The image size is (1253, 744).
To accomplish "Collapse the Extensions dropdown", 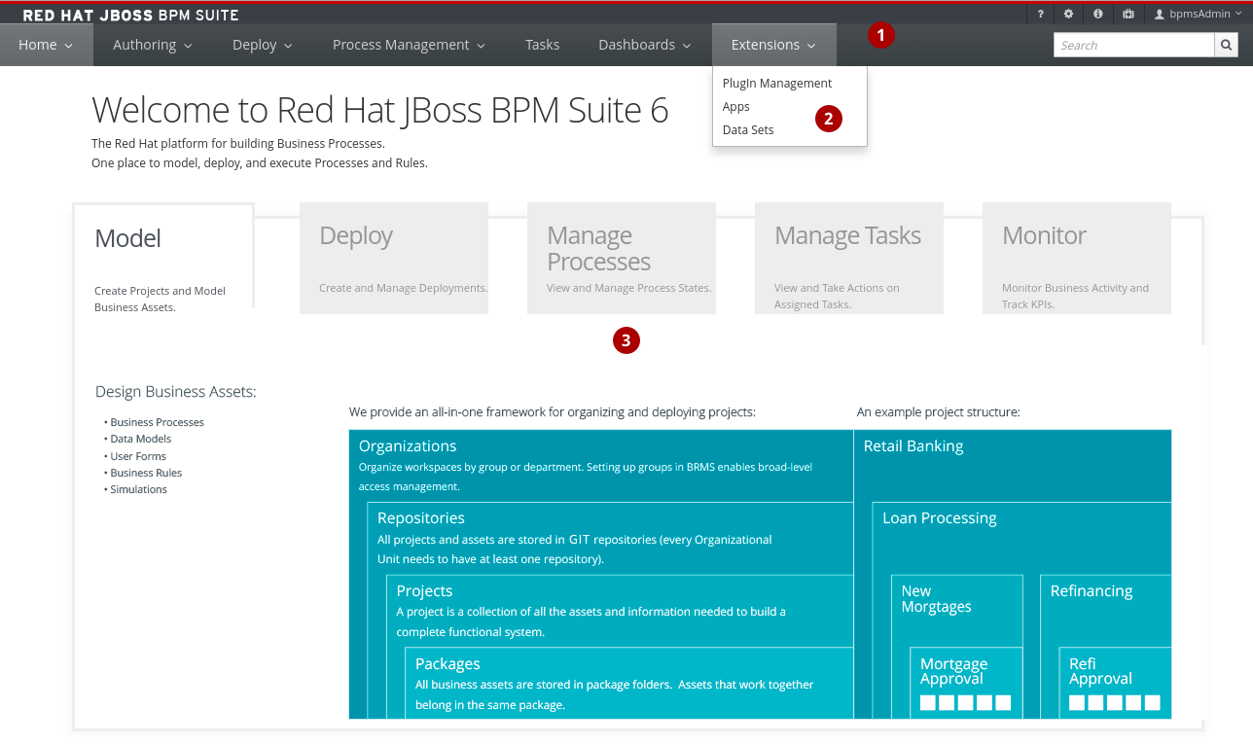I will [x=773, y=45].
